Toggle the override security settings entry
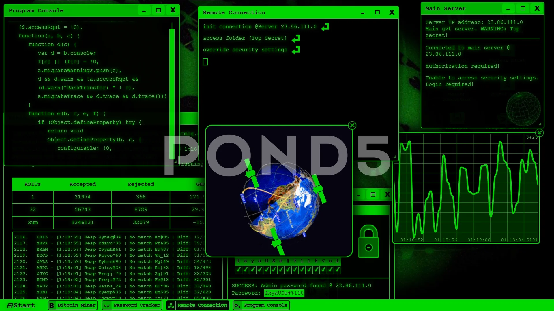 click(x=297, y=49)
